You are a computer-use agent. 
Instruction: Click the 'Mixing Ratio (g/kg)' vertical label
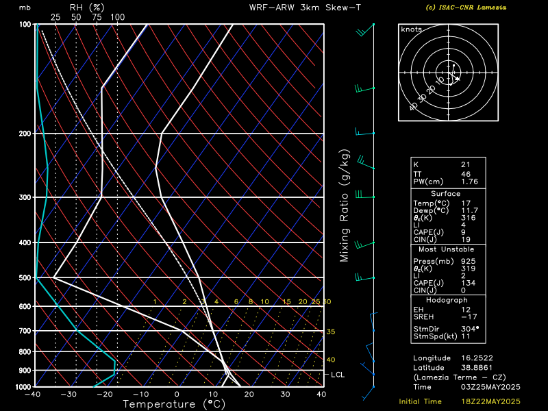pyautogui.click(x=345, y=206)
